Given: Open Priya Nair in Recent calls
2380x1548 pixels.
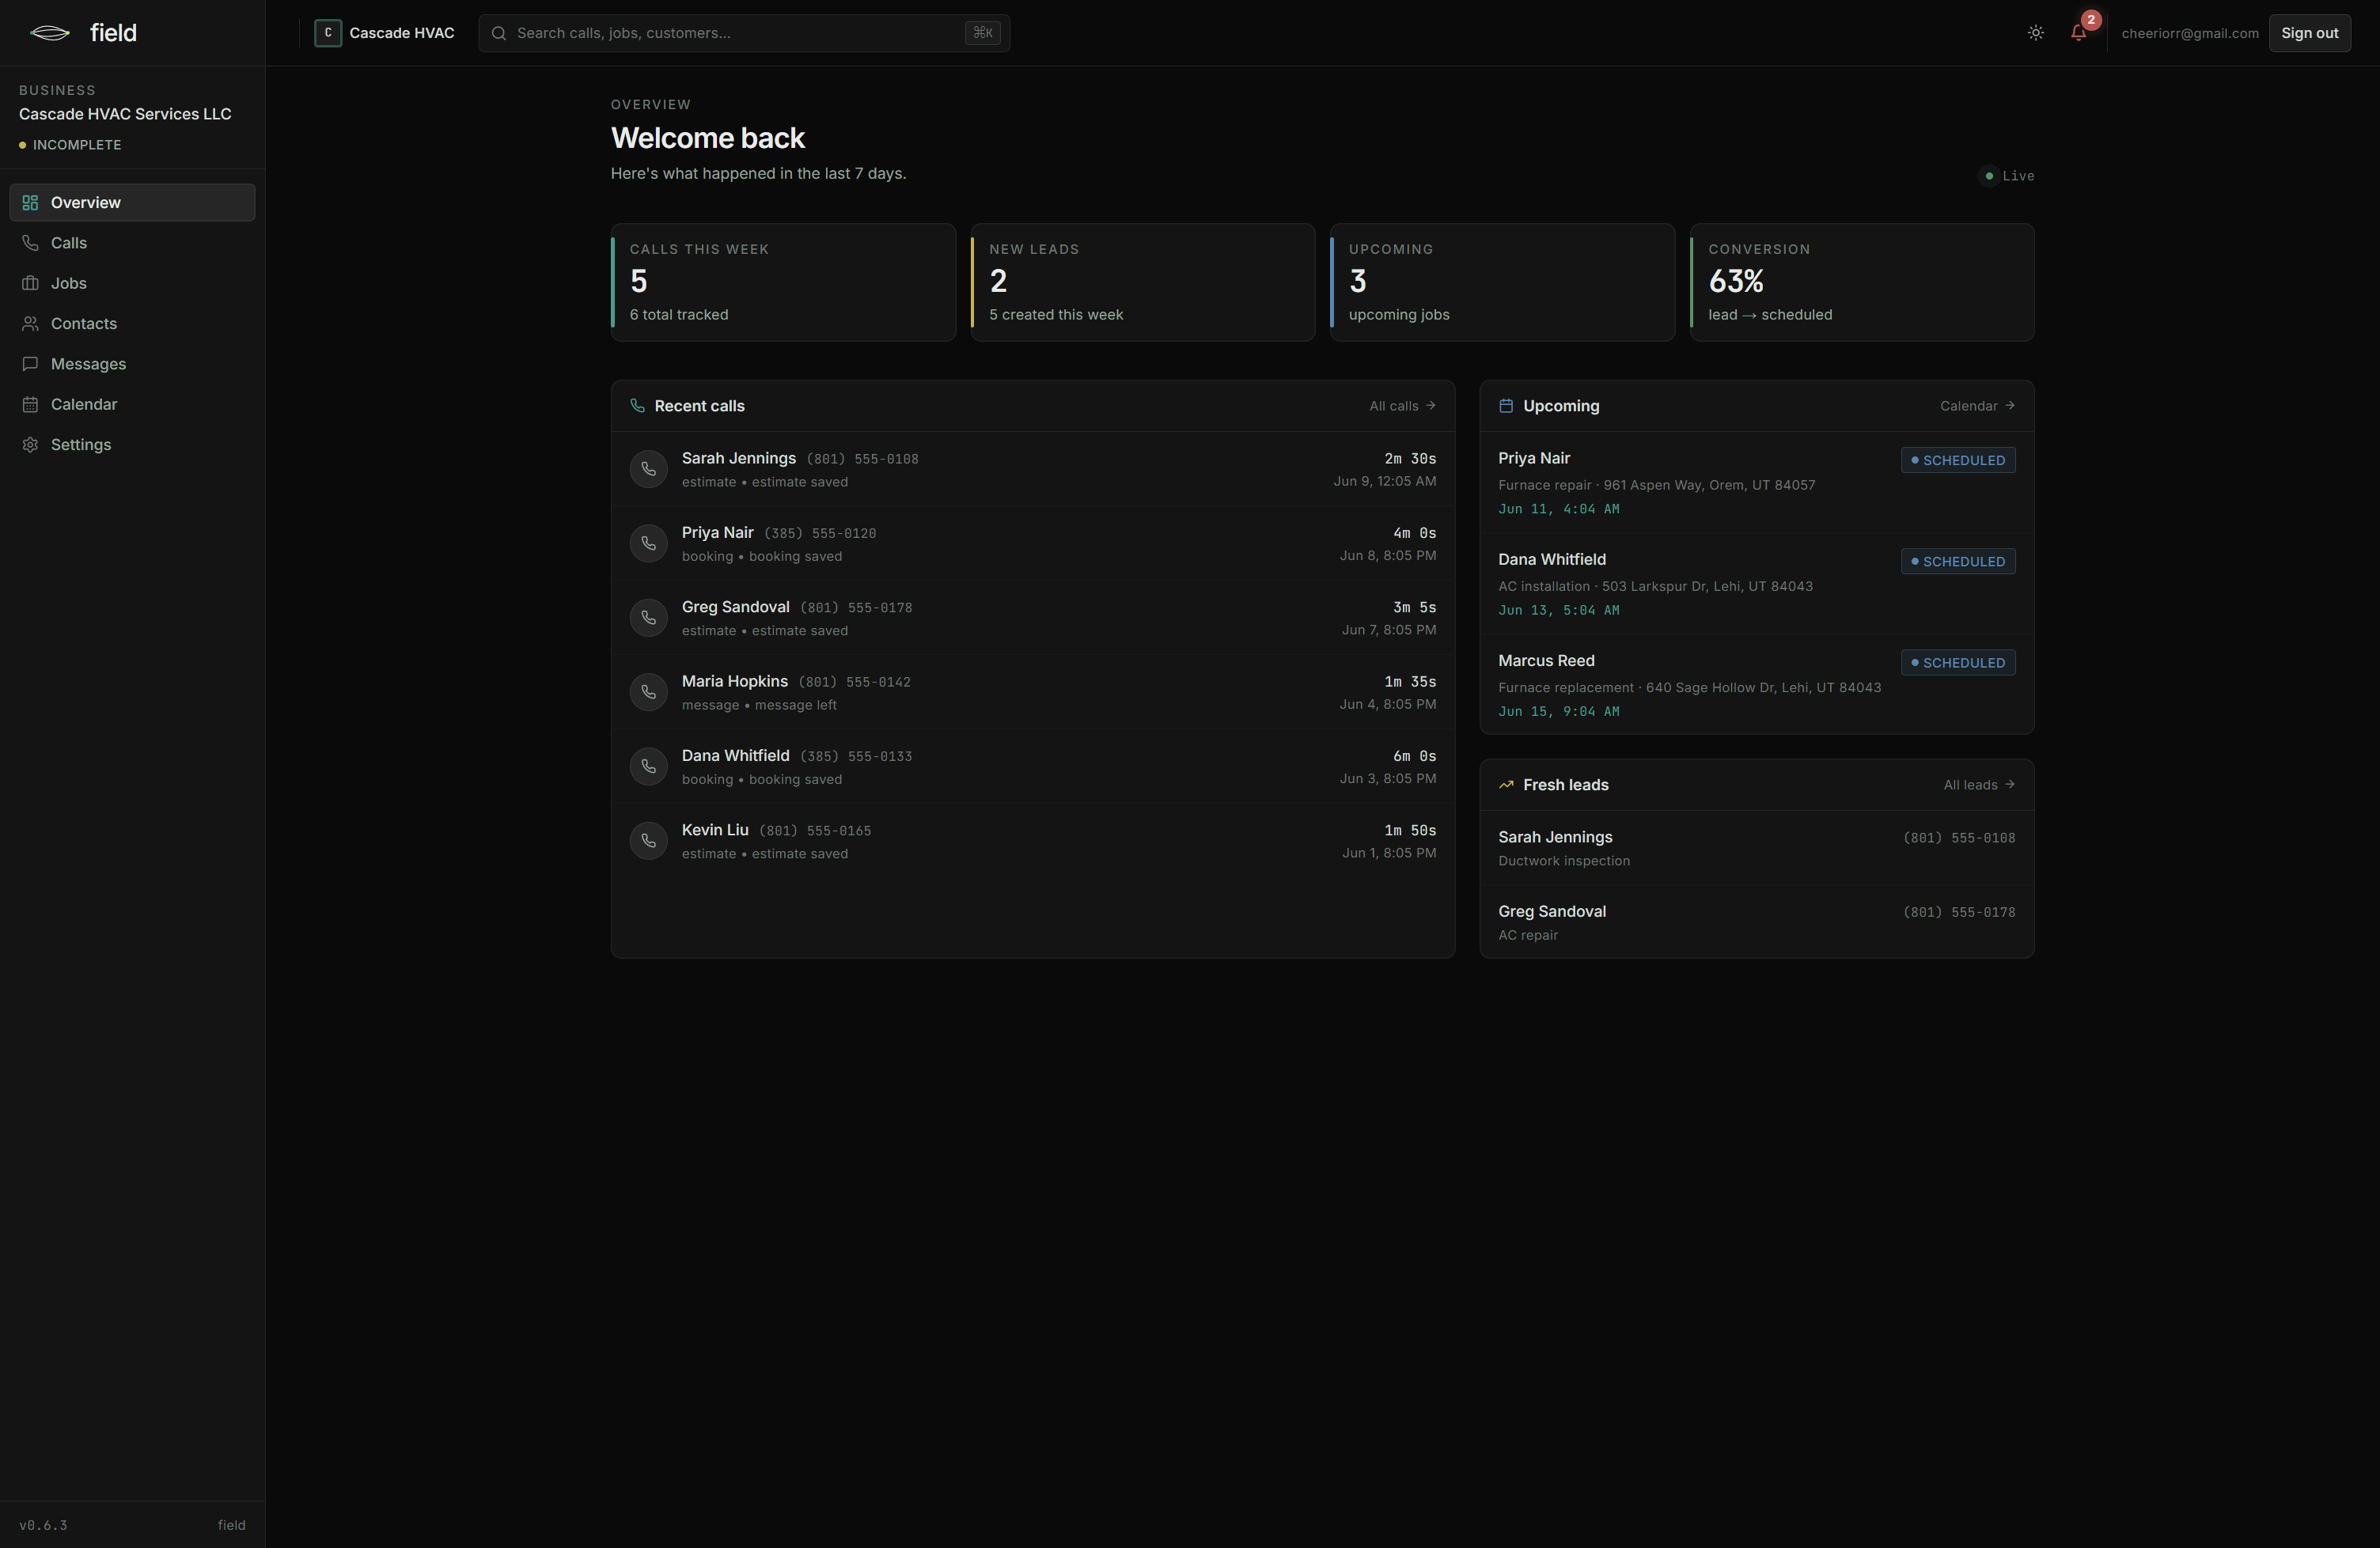Looking at the screenshot, I should (x=1032, y=543).
